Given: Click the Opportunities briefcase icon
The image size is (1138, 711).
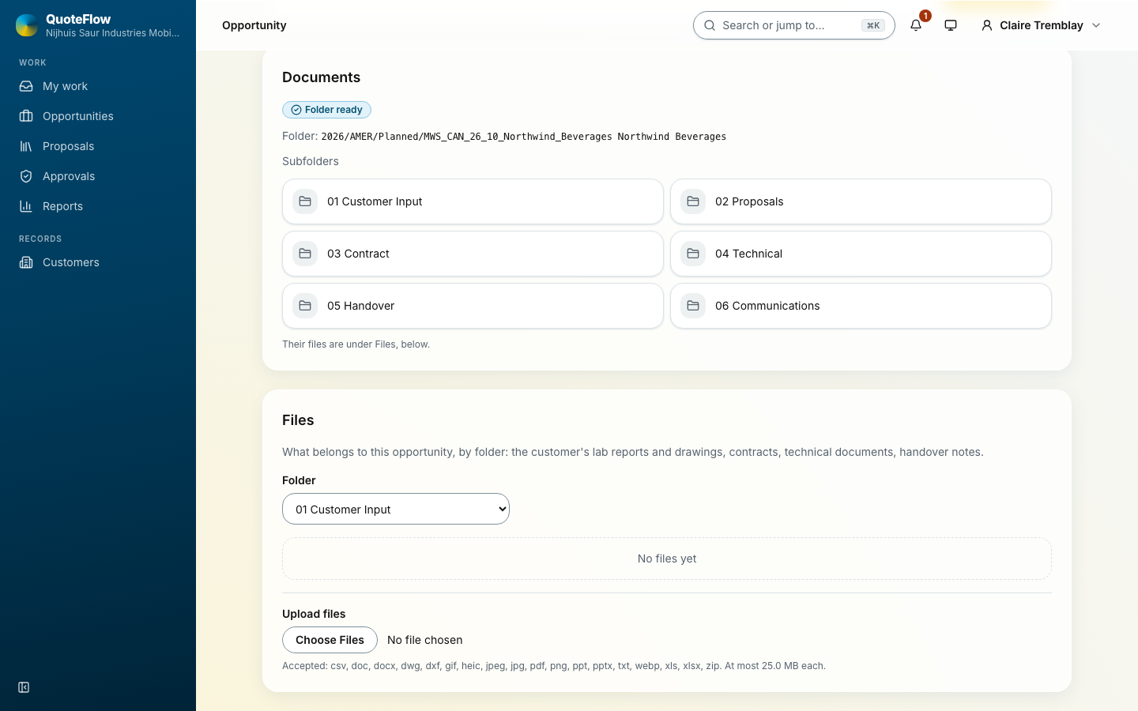Looking at the screenshot, I should tap(26, 116).
